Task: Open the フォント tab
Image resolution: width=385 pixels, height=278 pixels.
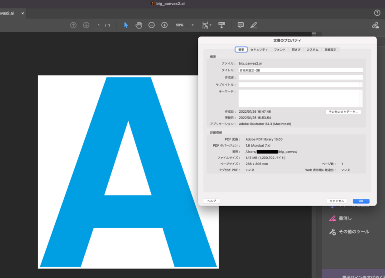Action: 280,49
